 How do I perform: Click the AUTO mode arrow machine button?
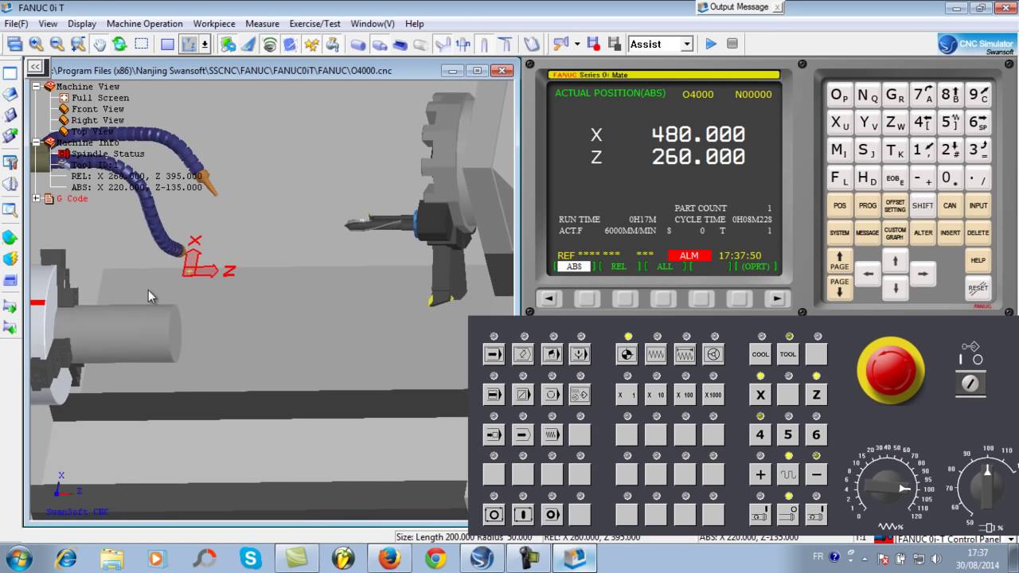pyautogui.click(x=494, y=354)
